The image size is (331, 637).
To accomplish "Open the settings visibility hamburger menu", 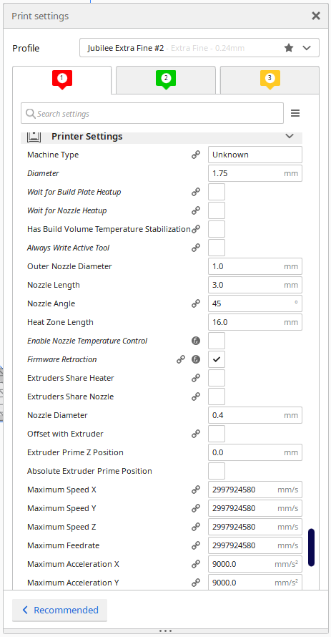I will coord(295,113).
